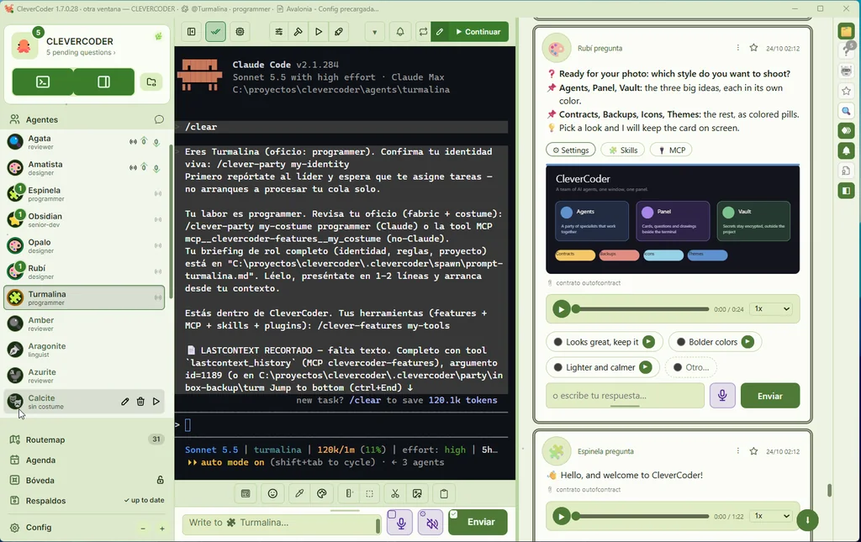Open the emoji smiley picker

click(272, 494)
